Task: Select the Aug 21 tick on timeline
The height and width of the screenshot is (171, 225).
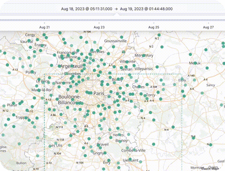Action: coord(45,27)
